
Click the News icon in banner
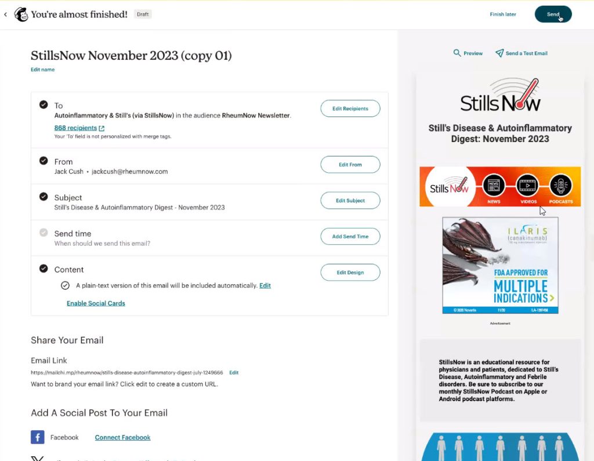pyautogui.click(x=494, y=186)
